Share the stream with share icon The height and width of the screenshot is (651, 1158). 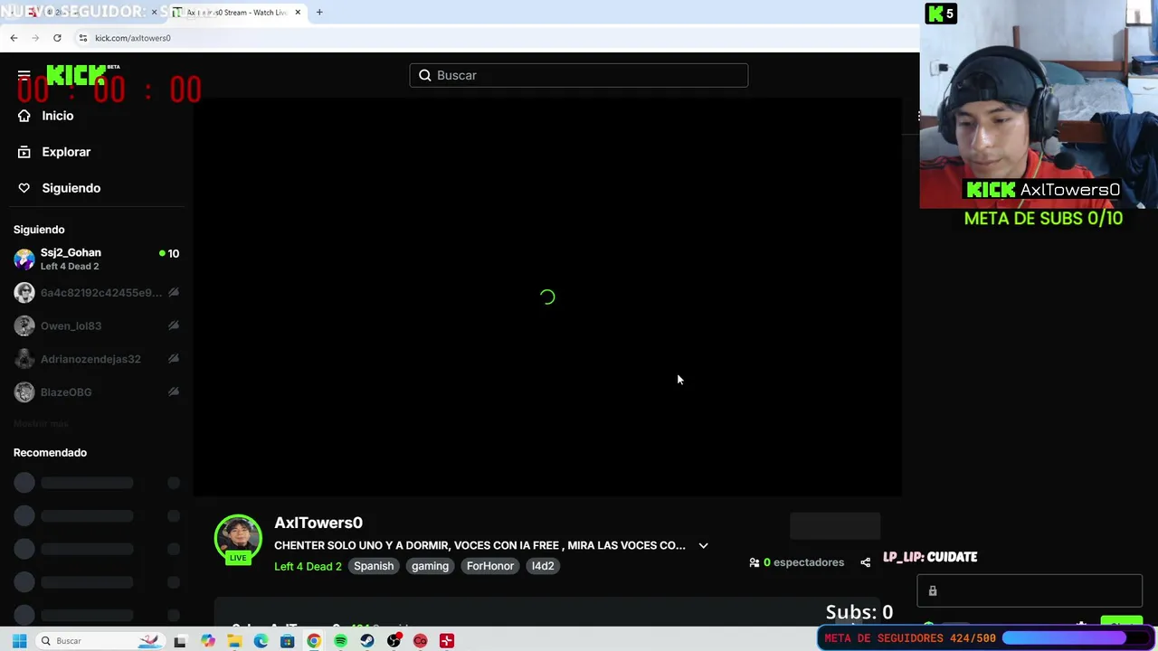(x=865, y=562)
